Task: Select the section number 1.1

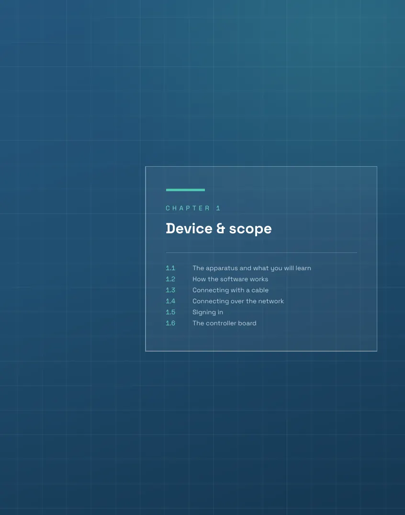Action: pyautogui.click(x=170, y=268)
